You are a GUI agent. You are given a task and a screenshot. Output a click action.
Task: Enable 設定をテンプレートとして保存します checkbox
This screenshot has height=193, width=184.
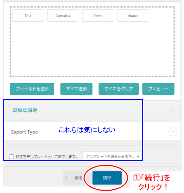point(11,157)
